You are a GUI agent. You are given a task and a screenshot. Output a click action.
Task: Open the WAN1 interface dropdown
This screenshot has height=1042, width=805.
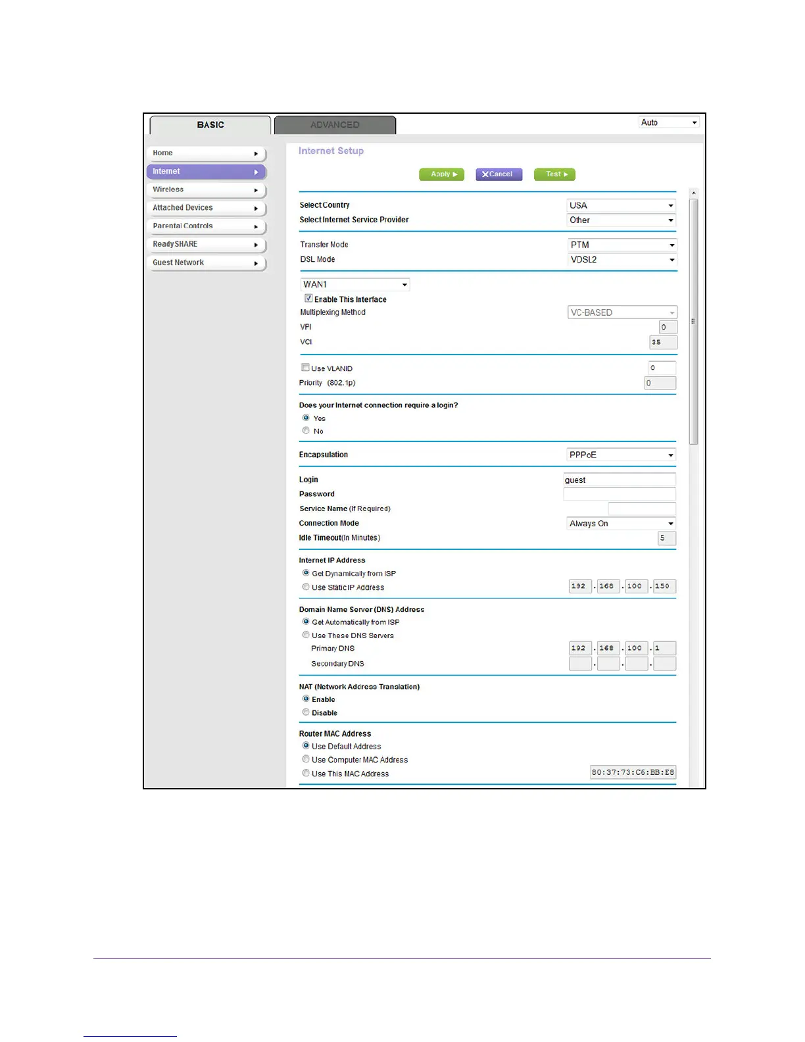pos(355,285)
